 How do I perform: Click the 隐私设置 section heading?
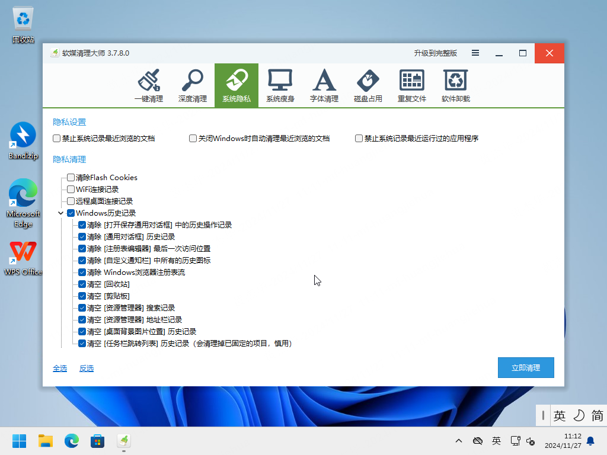[69, 122]
